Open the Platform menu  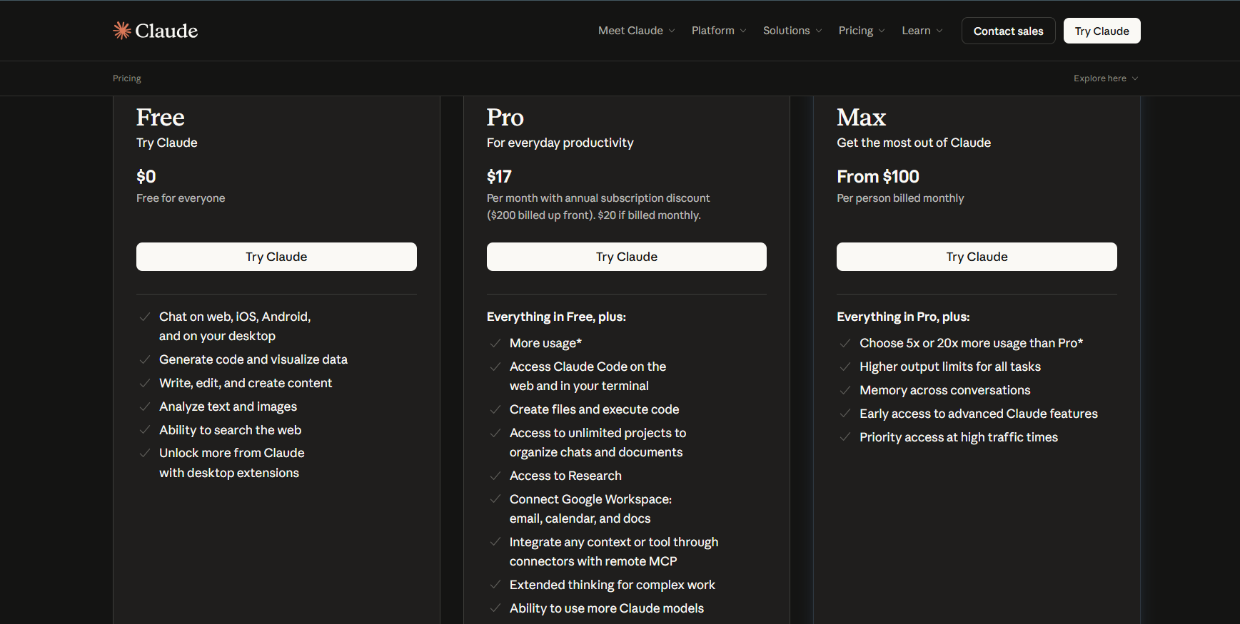(x=719, y=31)
